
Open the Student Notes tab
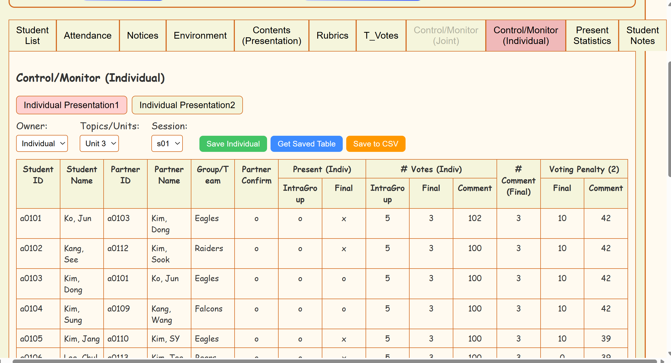[x=642, y=35]
